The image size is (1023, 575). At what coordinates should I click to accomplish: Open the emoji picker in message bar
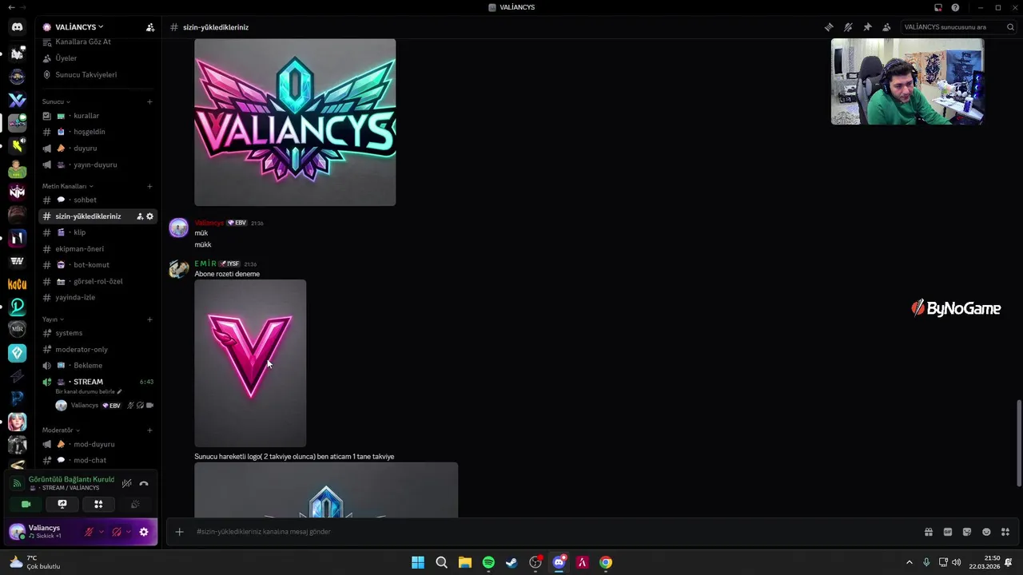tap(986, 532)
